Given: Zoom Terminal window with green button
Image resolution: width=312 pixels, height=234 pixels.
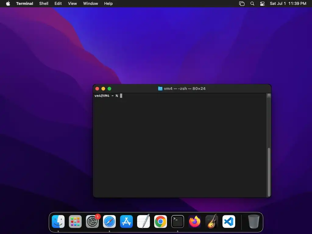Looking at the screenshot, I should [109, 89].
